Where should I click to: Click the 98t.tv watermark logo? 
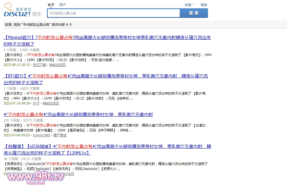coord(36,177)
